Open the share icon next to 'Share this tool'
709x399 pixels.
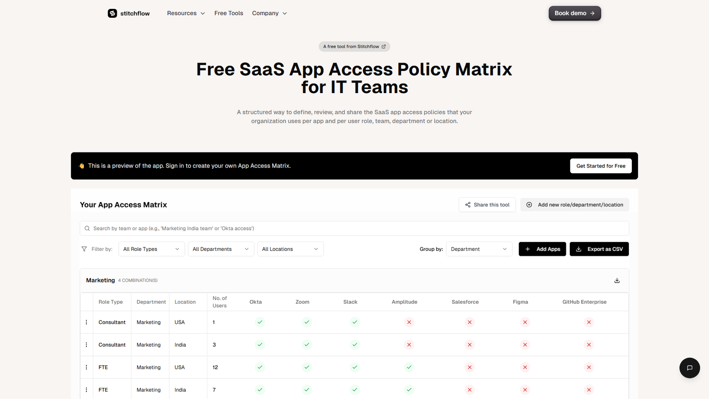(x=468, y=205)
